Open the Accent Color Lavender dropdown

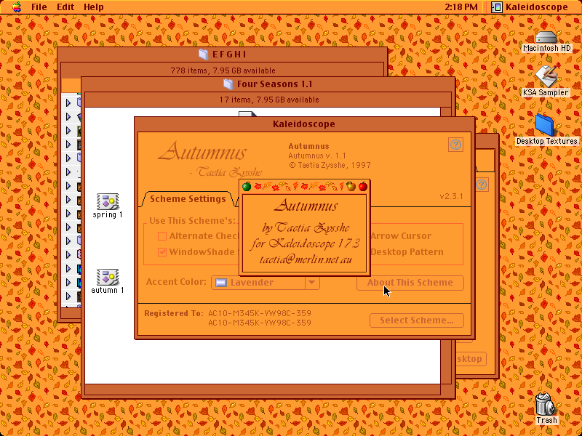(x=266, y=283)
